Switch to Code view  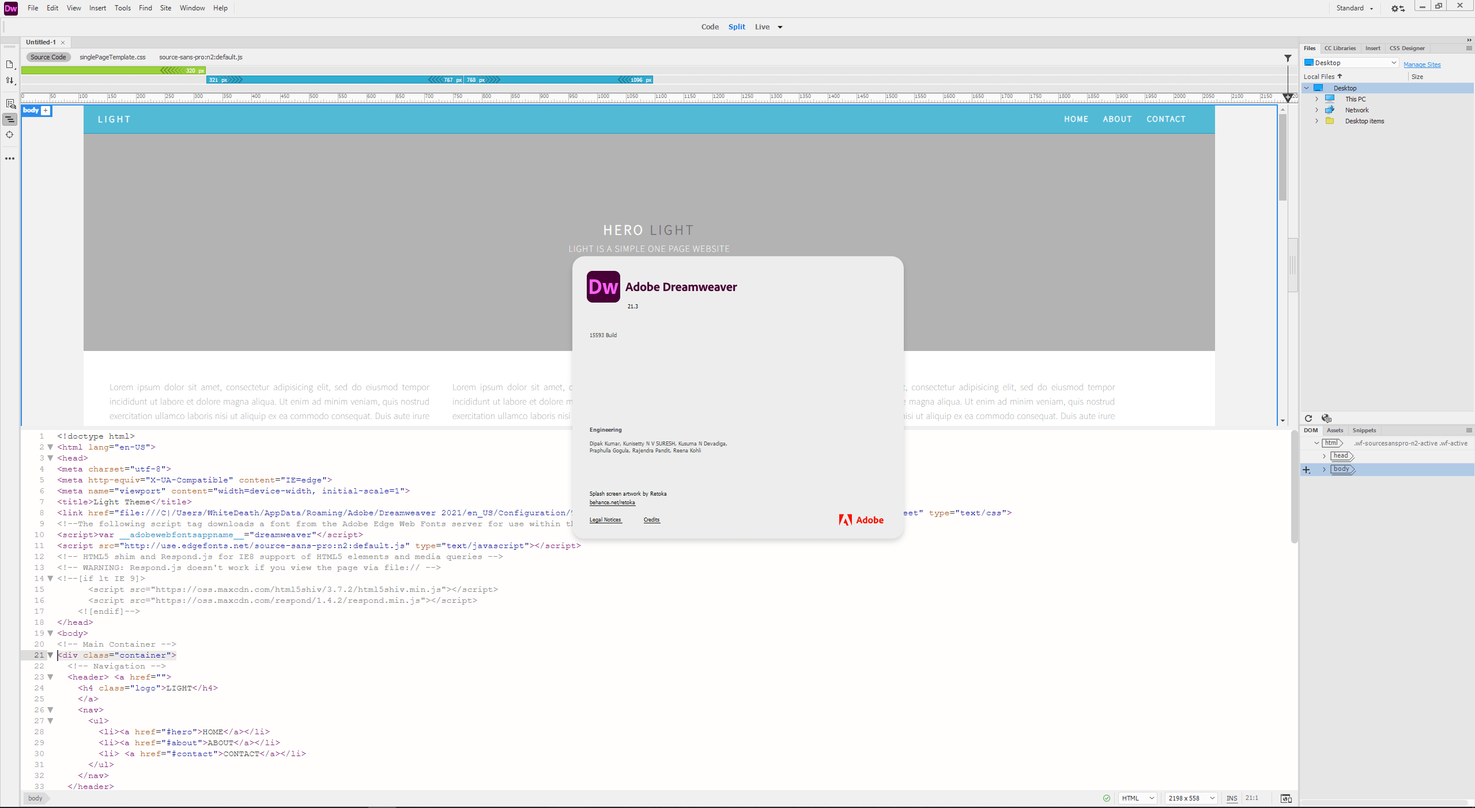tap(710, 27)
